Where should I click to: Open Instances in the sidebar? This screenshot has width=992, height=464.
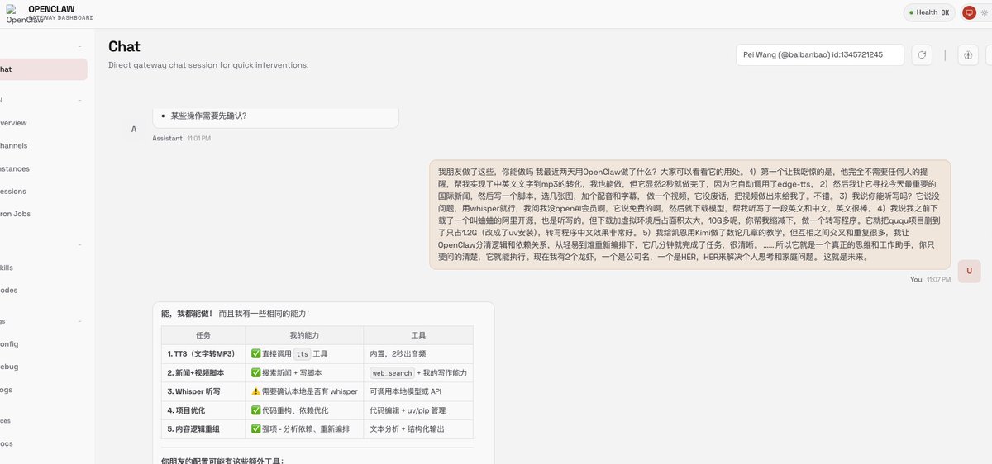41,168
